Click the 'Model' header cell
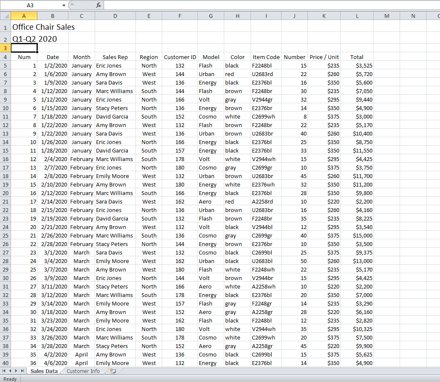Image resolution: width=440 pixels, height=382 pixels. 211,57
